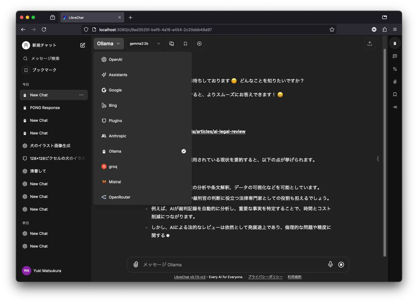Image resolution: width=418 pixels, height=303 pixels.
Task: Open the LibreChat v0.7.5-rc2 link
Action: [190, 277]
